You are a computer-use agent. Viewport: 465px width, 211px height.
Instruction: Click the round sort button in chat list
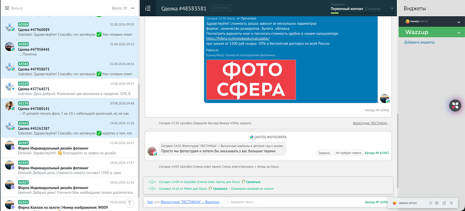(130, 202)
